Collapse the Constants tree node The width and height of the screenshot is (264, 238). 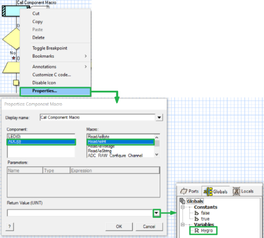[182, 207]
